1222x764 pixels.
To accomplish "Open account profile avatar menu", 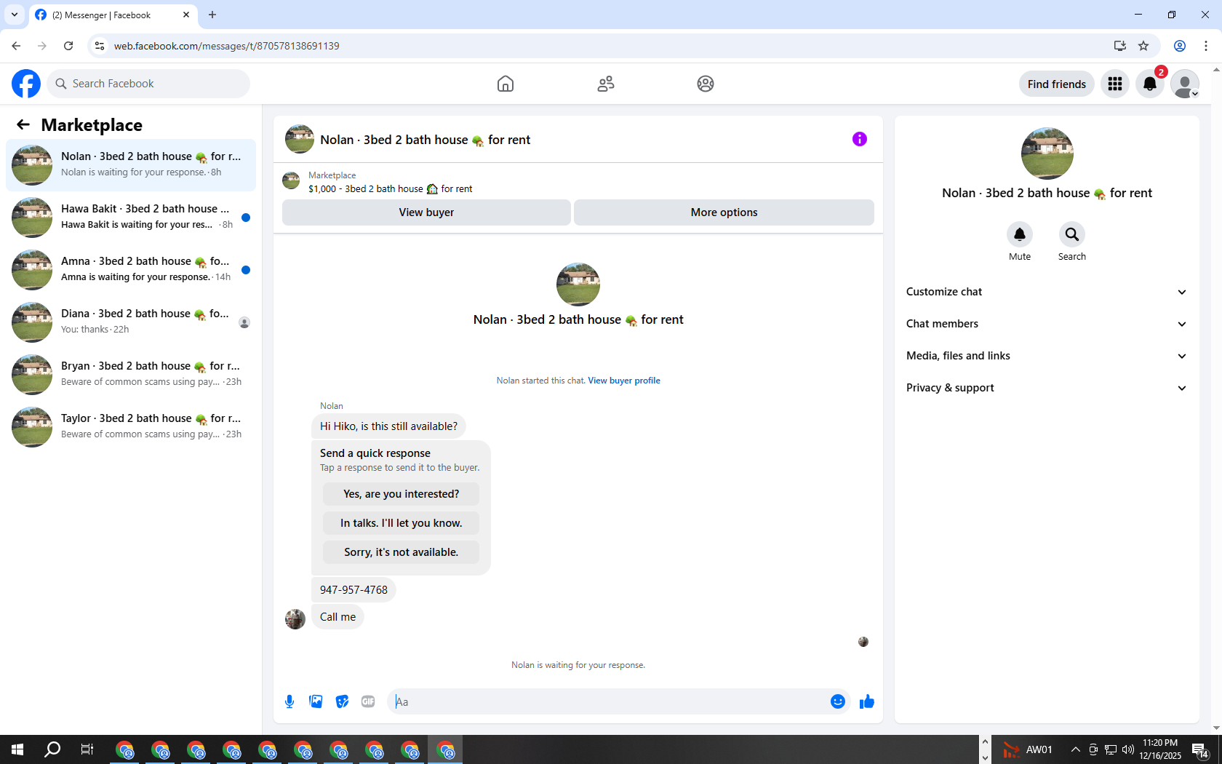I will click(1185, 84).
